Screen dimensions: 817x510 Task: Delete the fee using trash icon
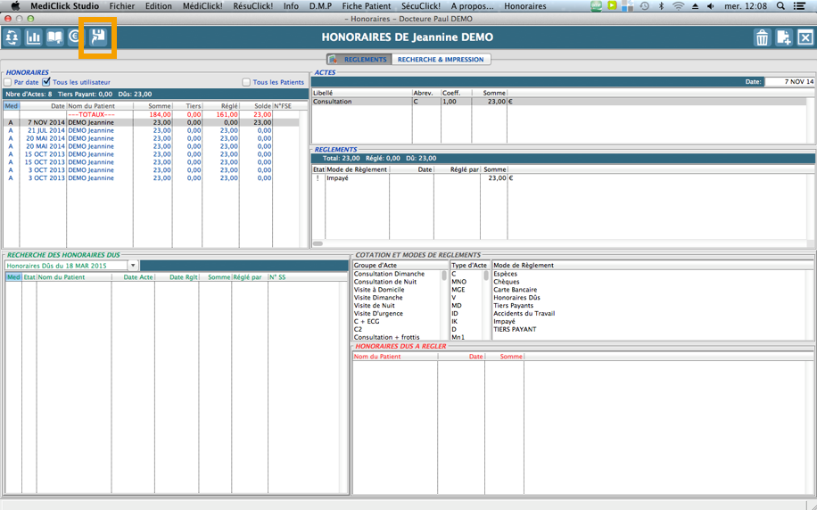tap(762, 37)
